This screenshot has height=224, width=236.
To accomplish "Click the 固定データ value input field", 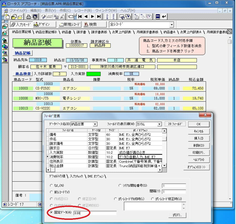I will point(95,213).
